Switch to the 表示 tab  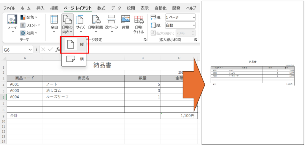pyautogui.click(x=144, y=8)
